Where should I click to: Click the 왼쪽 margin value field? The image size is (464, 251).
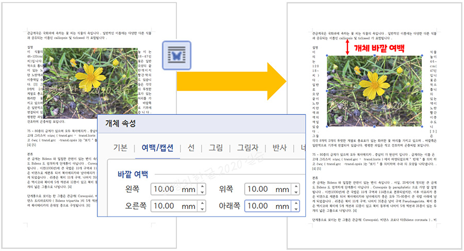(x=175, y=189)
